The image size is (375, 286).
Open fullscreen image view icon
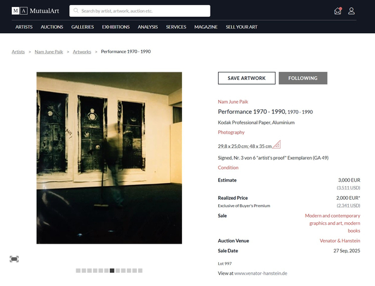coord(14,259)
